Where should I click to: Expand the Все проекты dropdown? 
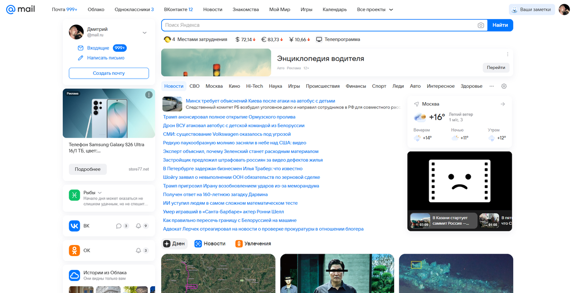[375, 10]
